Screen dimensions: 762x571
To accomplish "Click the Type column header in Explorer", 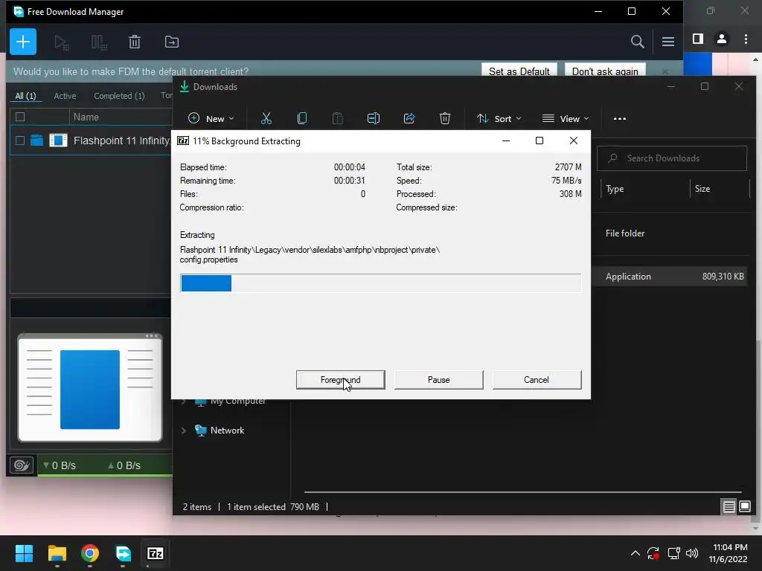I will (x=645, y=189).
